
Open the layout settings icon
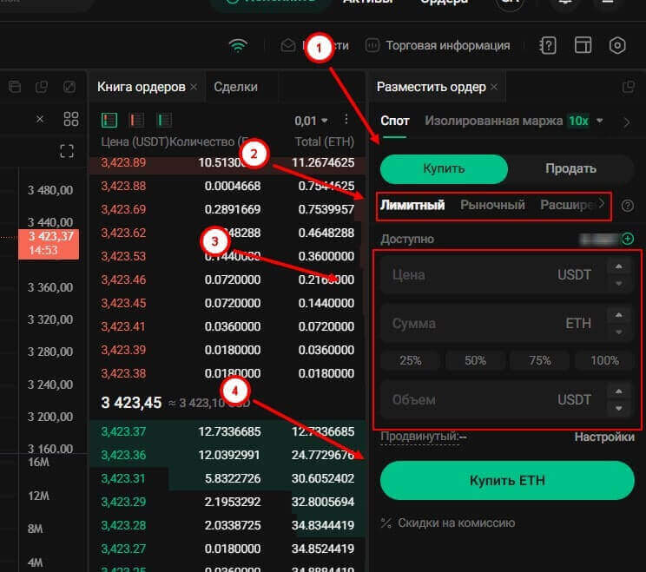click(x=583, y=45)
